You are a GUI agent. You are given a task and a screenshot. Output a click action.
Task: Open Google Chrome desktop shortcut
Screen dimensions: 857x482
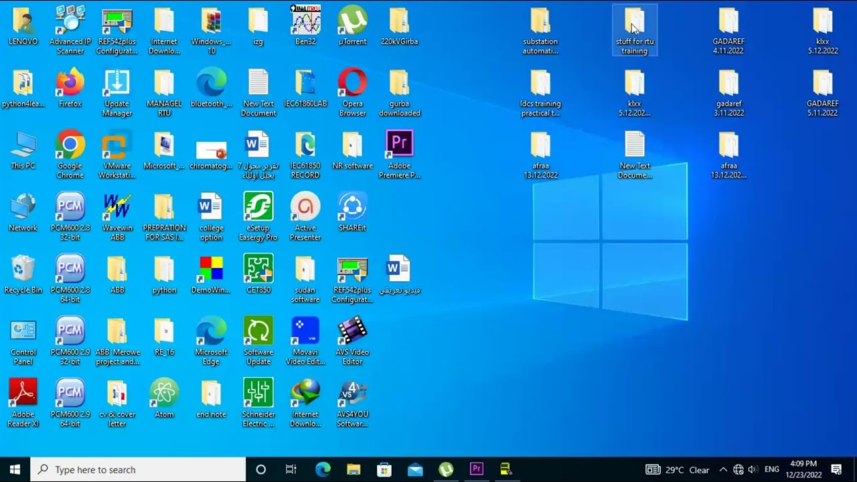tap(70, 155)
